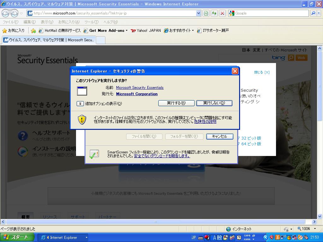Screen dimensions: 323x242
Task: Click the IME input mode A icon
Action: [214, 238]
